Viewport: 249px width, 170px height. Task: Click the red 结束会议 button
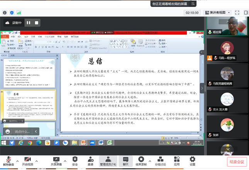pos(237,161)
